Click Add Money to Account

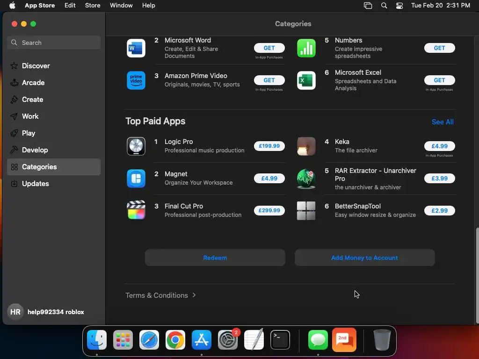point(364,258)
